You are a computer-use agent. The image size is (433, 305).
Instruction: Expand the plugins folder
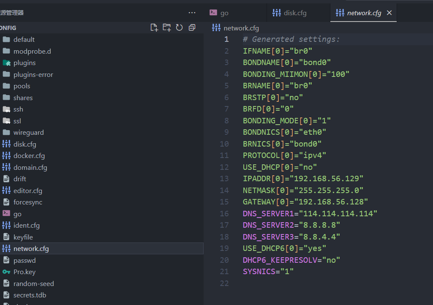click(x=102, y=63)
